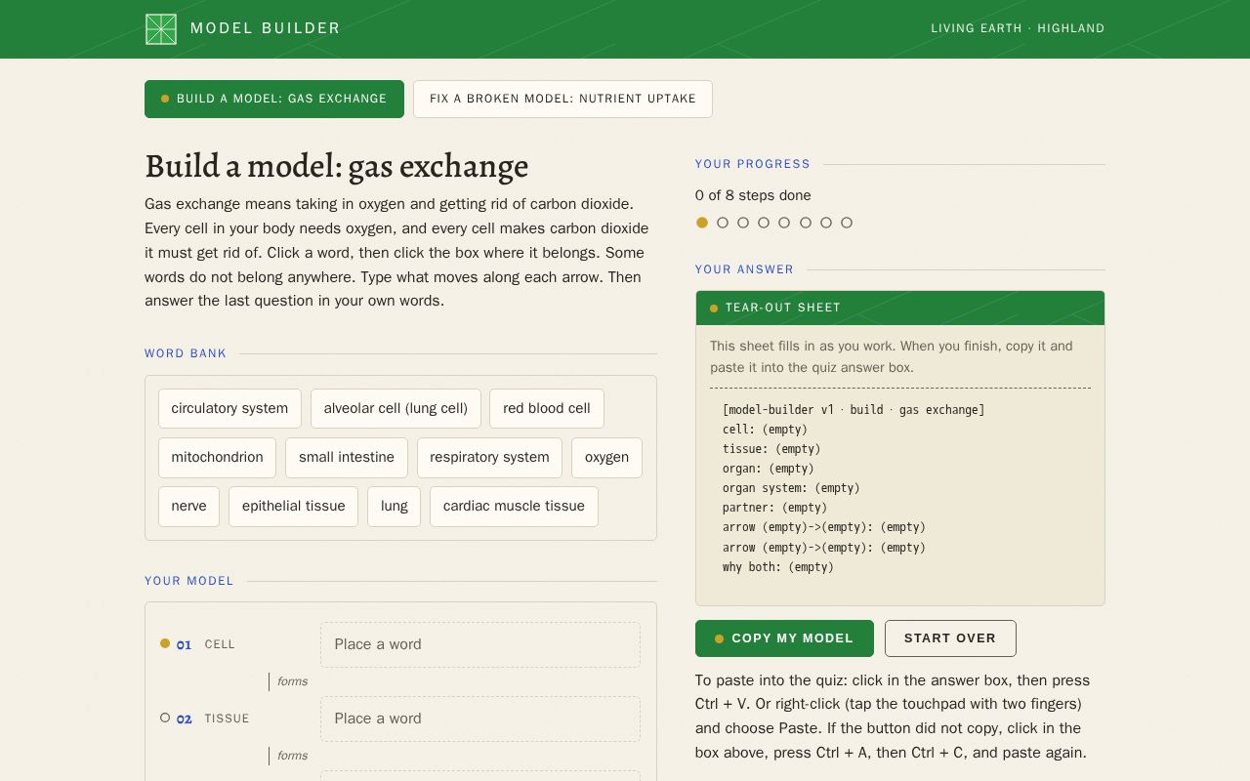Screen dimensions: 1250x781
Task: Choose the 'red blood cell' word chip
Action: 547,408
